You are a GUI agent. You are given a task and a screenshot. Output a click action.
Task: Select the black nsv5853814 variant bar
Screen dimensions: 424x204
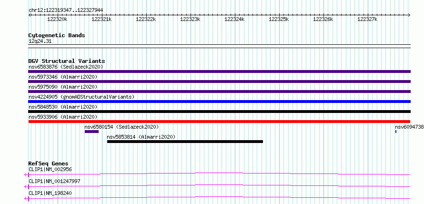[x=185, y=142]
